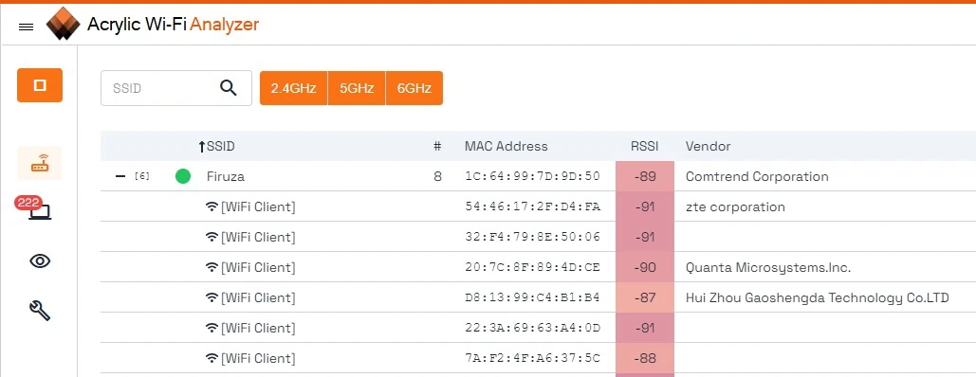Open the eye monitor sidebar icon
The height and width of the screenshot is (377, 976).
[40, 261]
